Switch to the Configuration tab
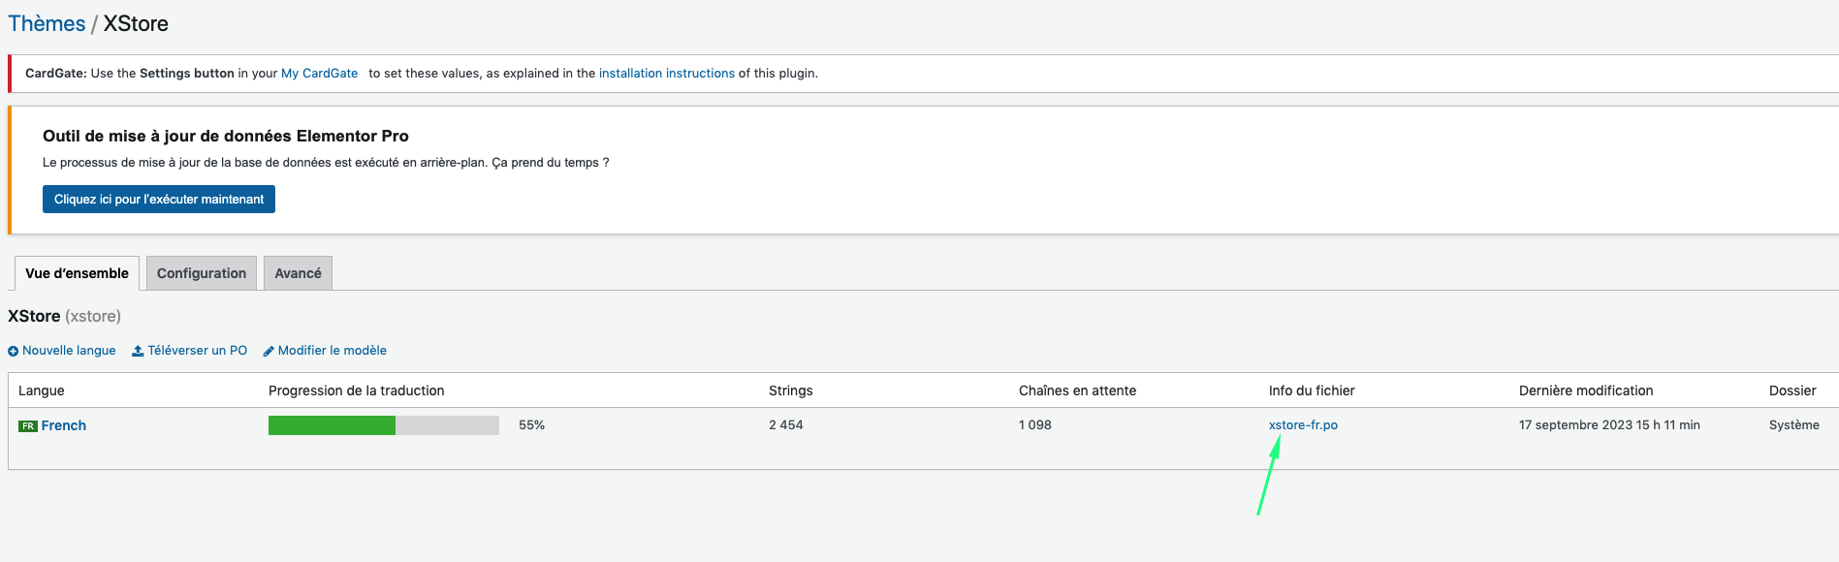This screenshot has height=562, width=1839. [202, 273]
